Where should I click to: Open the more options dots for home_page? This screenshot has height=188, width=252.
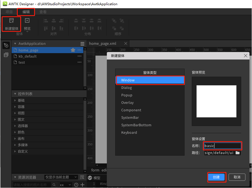[x=80, y=50]
